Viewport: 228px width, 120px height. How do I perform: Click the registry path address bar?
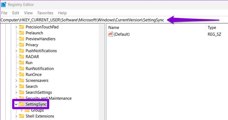114,20
